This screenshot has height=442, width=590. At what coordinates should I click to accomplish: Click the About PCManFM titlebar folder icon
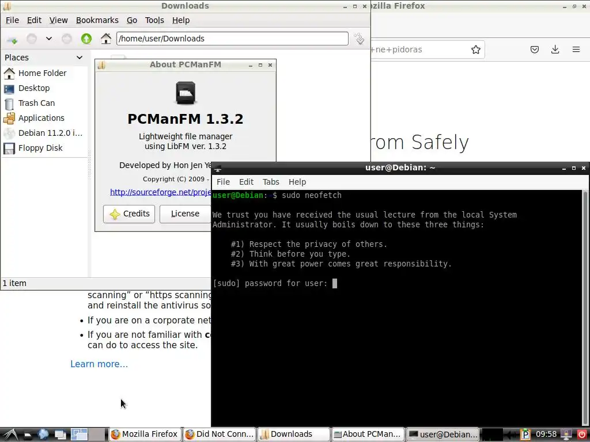[101, 65]
